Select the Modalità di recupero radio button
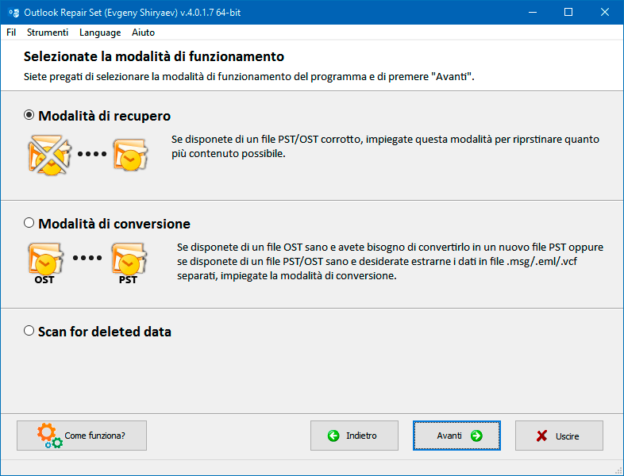Image resolution: width=624 pixels, height=476 pixels. 29,115
